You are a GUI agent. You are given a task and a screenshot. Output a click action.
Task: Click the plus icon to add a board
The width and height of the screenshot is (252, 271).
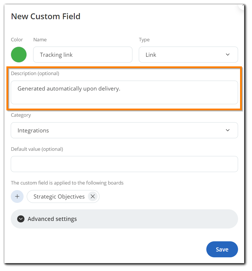tap(17, 196)
